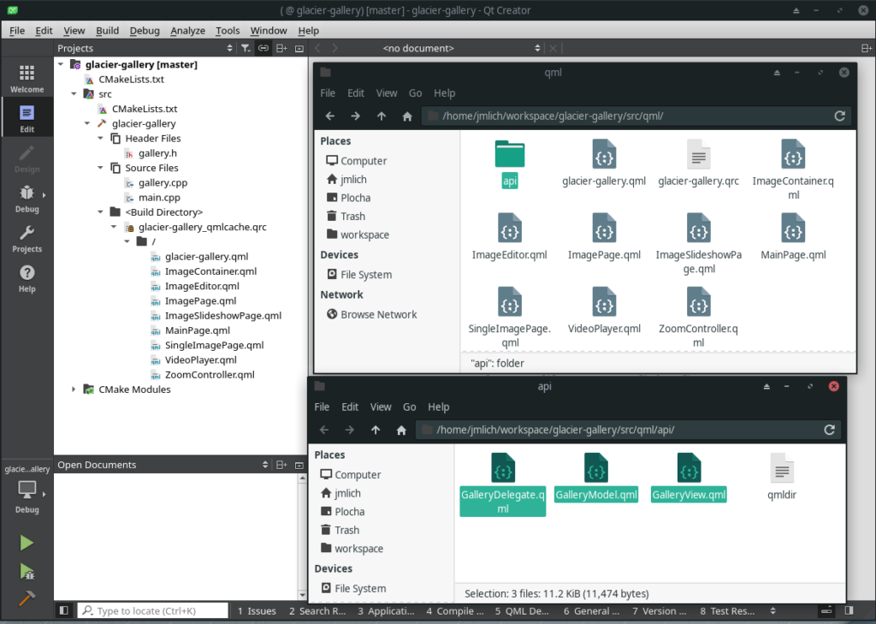Open output panes selector arrows in status bar
The height and width of the screenshot is (624, 876).
click(772, 610)
